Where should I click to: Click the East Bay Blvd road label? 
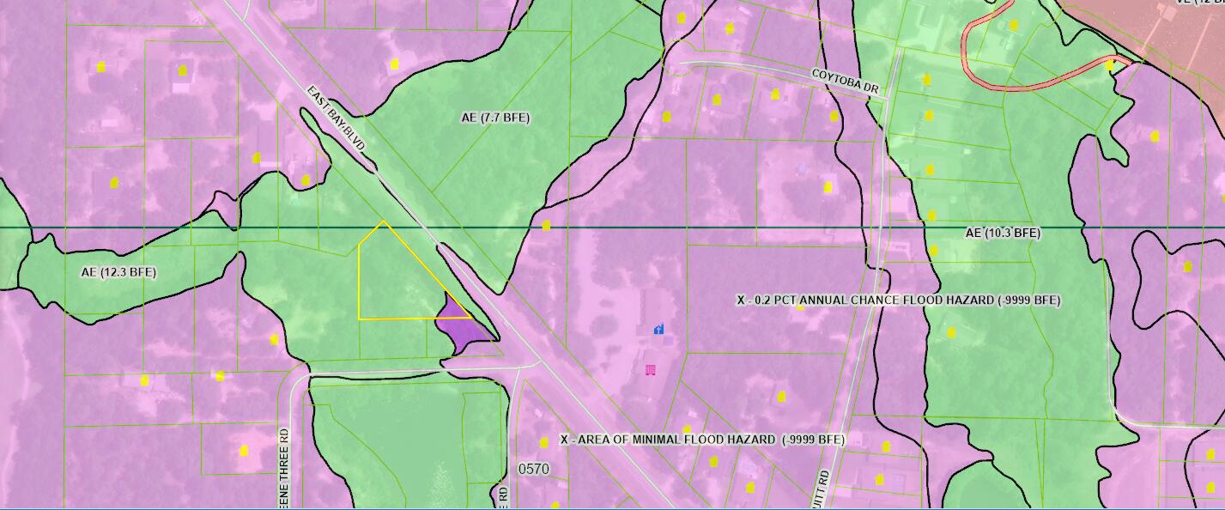[x=337, y=119]
